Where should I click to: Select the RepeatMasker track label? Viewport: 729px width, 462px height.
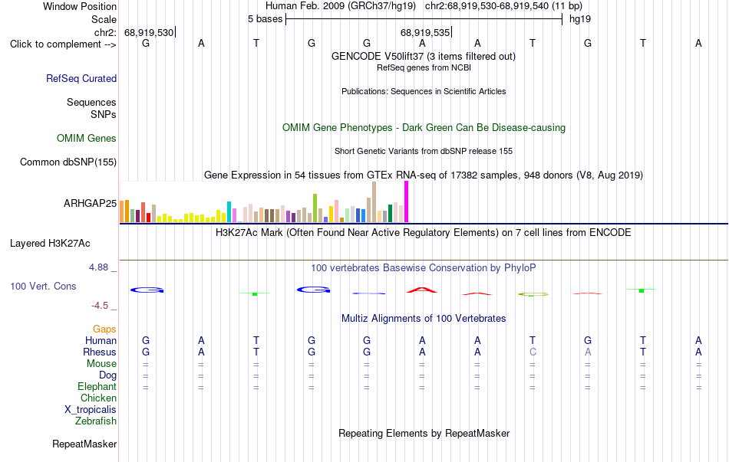pyautogui.click(x=84, y=444)
